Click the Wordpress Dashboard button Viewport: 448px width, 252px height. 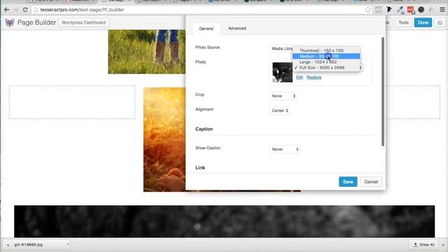click(83, 22)
